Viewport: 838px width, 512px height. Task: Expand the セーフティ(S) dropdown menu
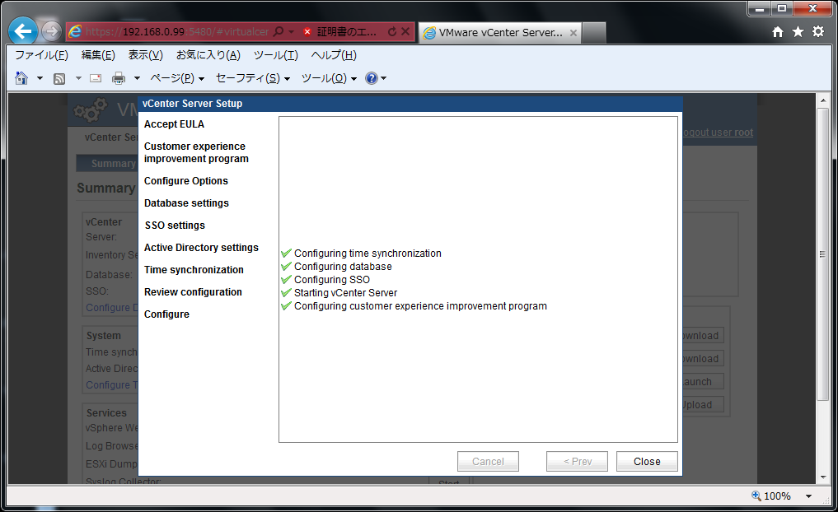point(252,78)
